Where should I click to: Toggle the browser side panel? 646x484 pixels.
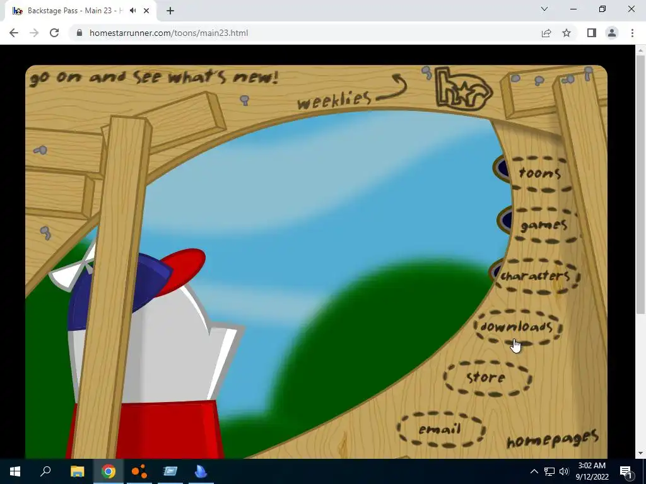592,33
